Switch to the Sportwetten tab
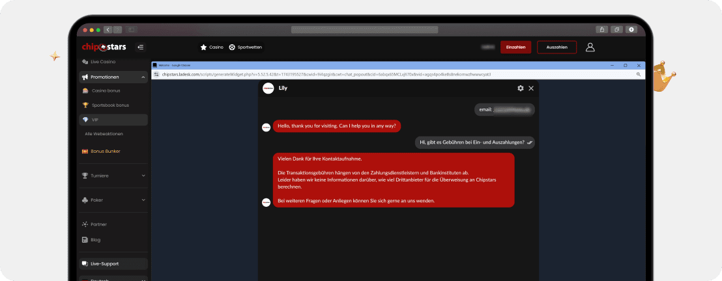The image size is (722, 281). click(246, 47)
